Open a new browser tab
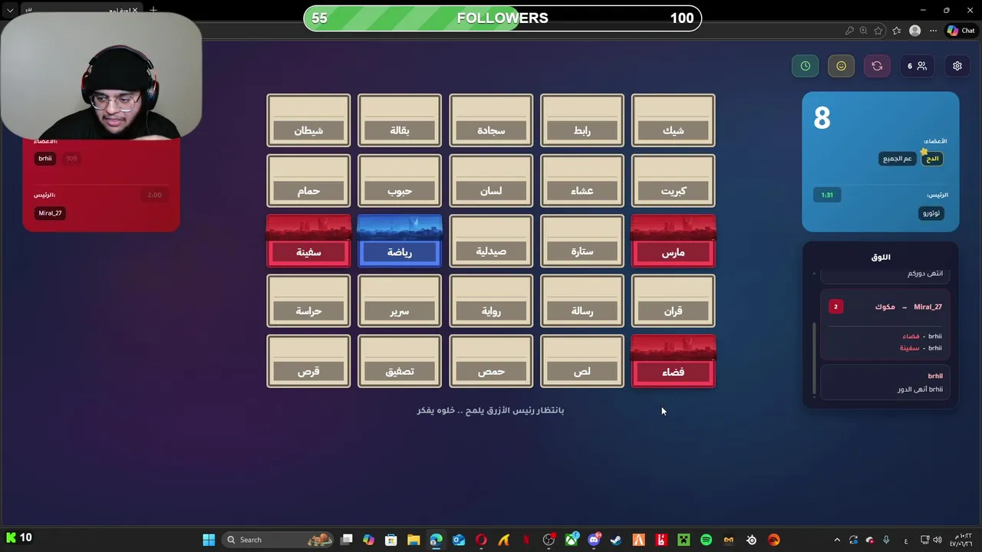The height and width of the screenshot is (552, 982). tap(153, 10)
